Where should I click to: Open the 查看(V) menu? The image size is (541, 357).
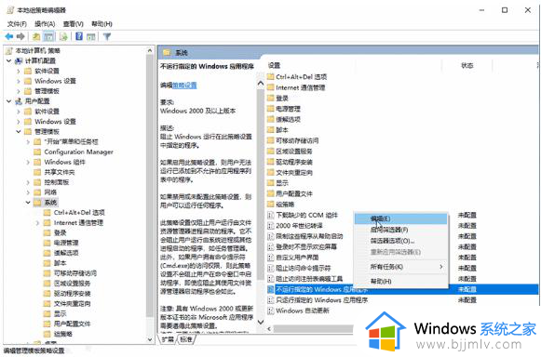pyautogui.click(x=74, y=24)
